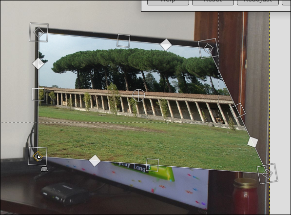This screenshot has width=291, height=215.
Task: Click the circular pivot crosshair at center
Action: tap(138, 95)
